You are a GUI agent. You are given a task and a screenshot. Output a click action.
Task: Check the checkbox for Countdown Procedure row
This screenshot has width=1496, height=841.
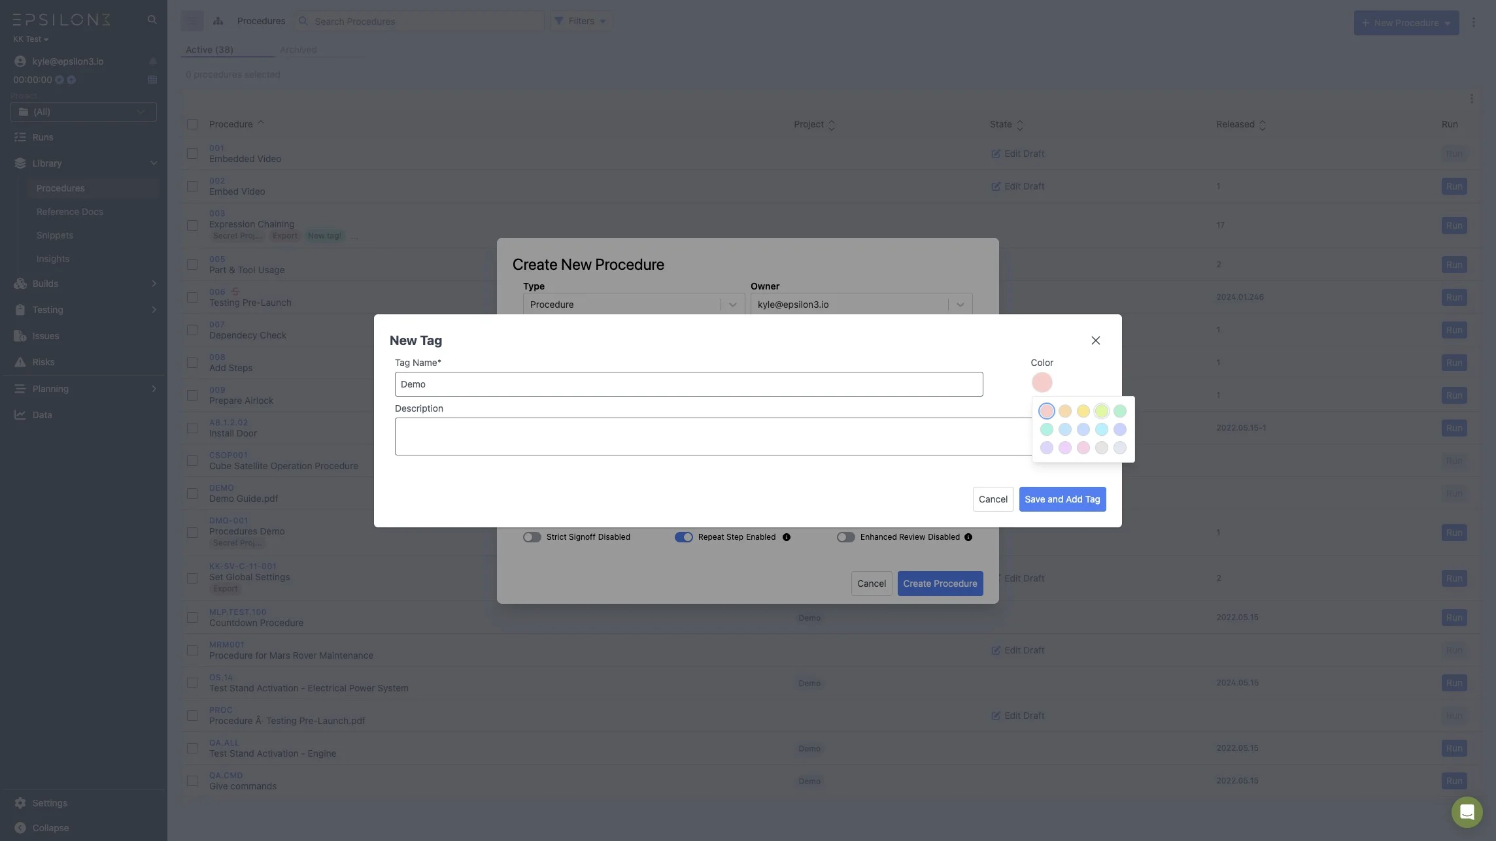(x=192, y=618)
